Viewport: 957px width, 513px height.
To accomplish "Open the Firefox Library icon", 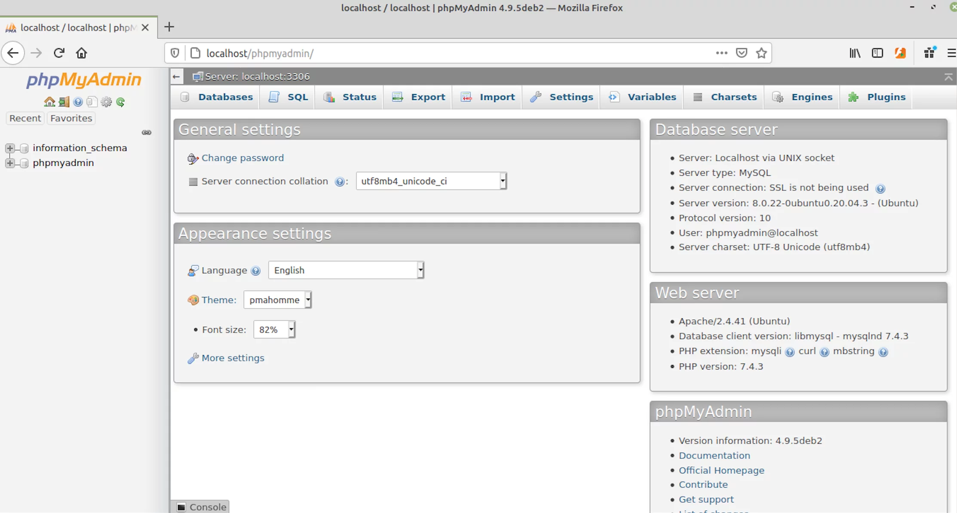I will pyautogui.click(x=855, y=53).
